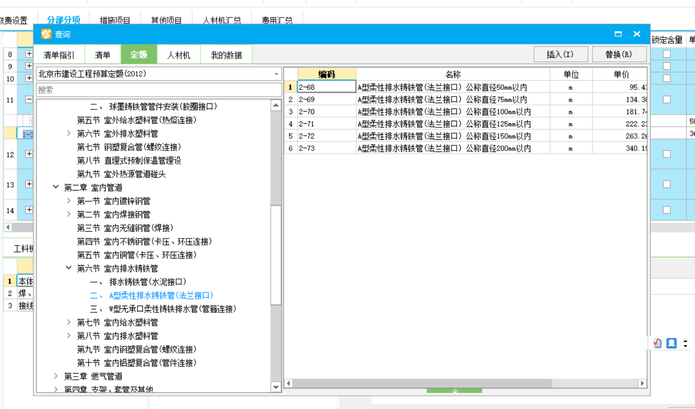Viewport: 695px width, 409px height.
Task: Close the 查询 dialog
Action: 637,34
